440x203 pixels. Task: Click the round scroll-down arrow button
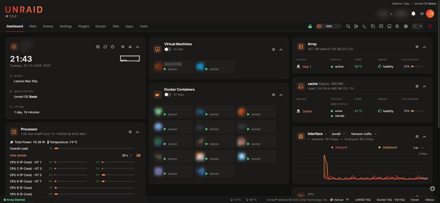[432, 189]
